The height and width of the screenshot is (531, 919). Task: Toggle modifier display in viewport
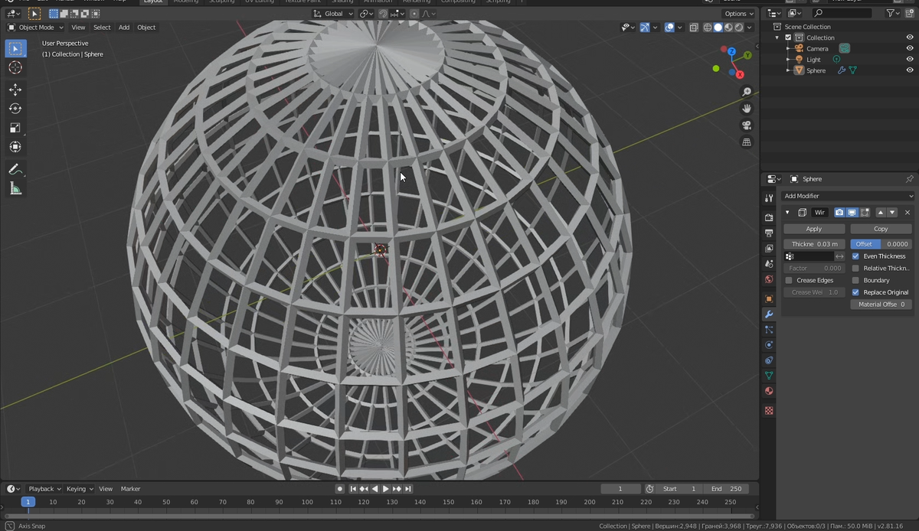pyautogui.click(x=852, y=212)
